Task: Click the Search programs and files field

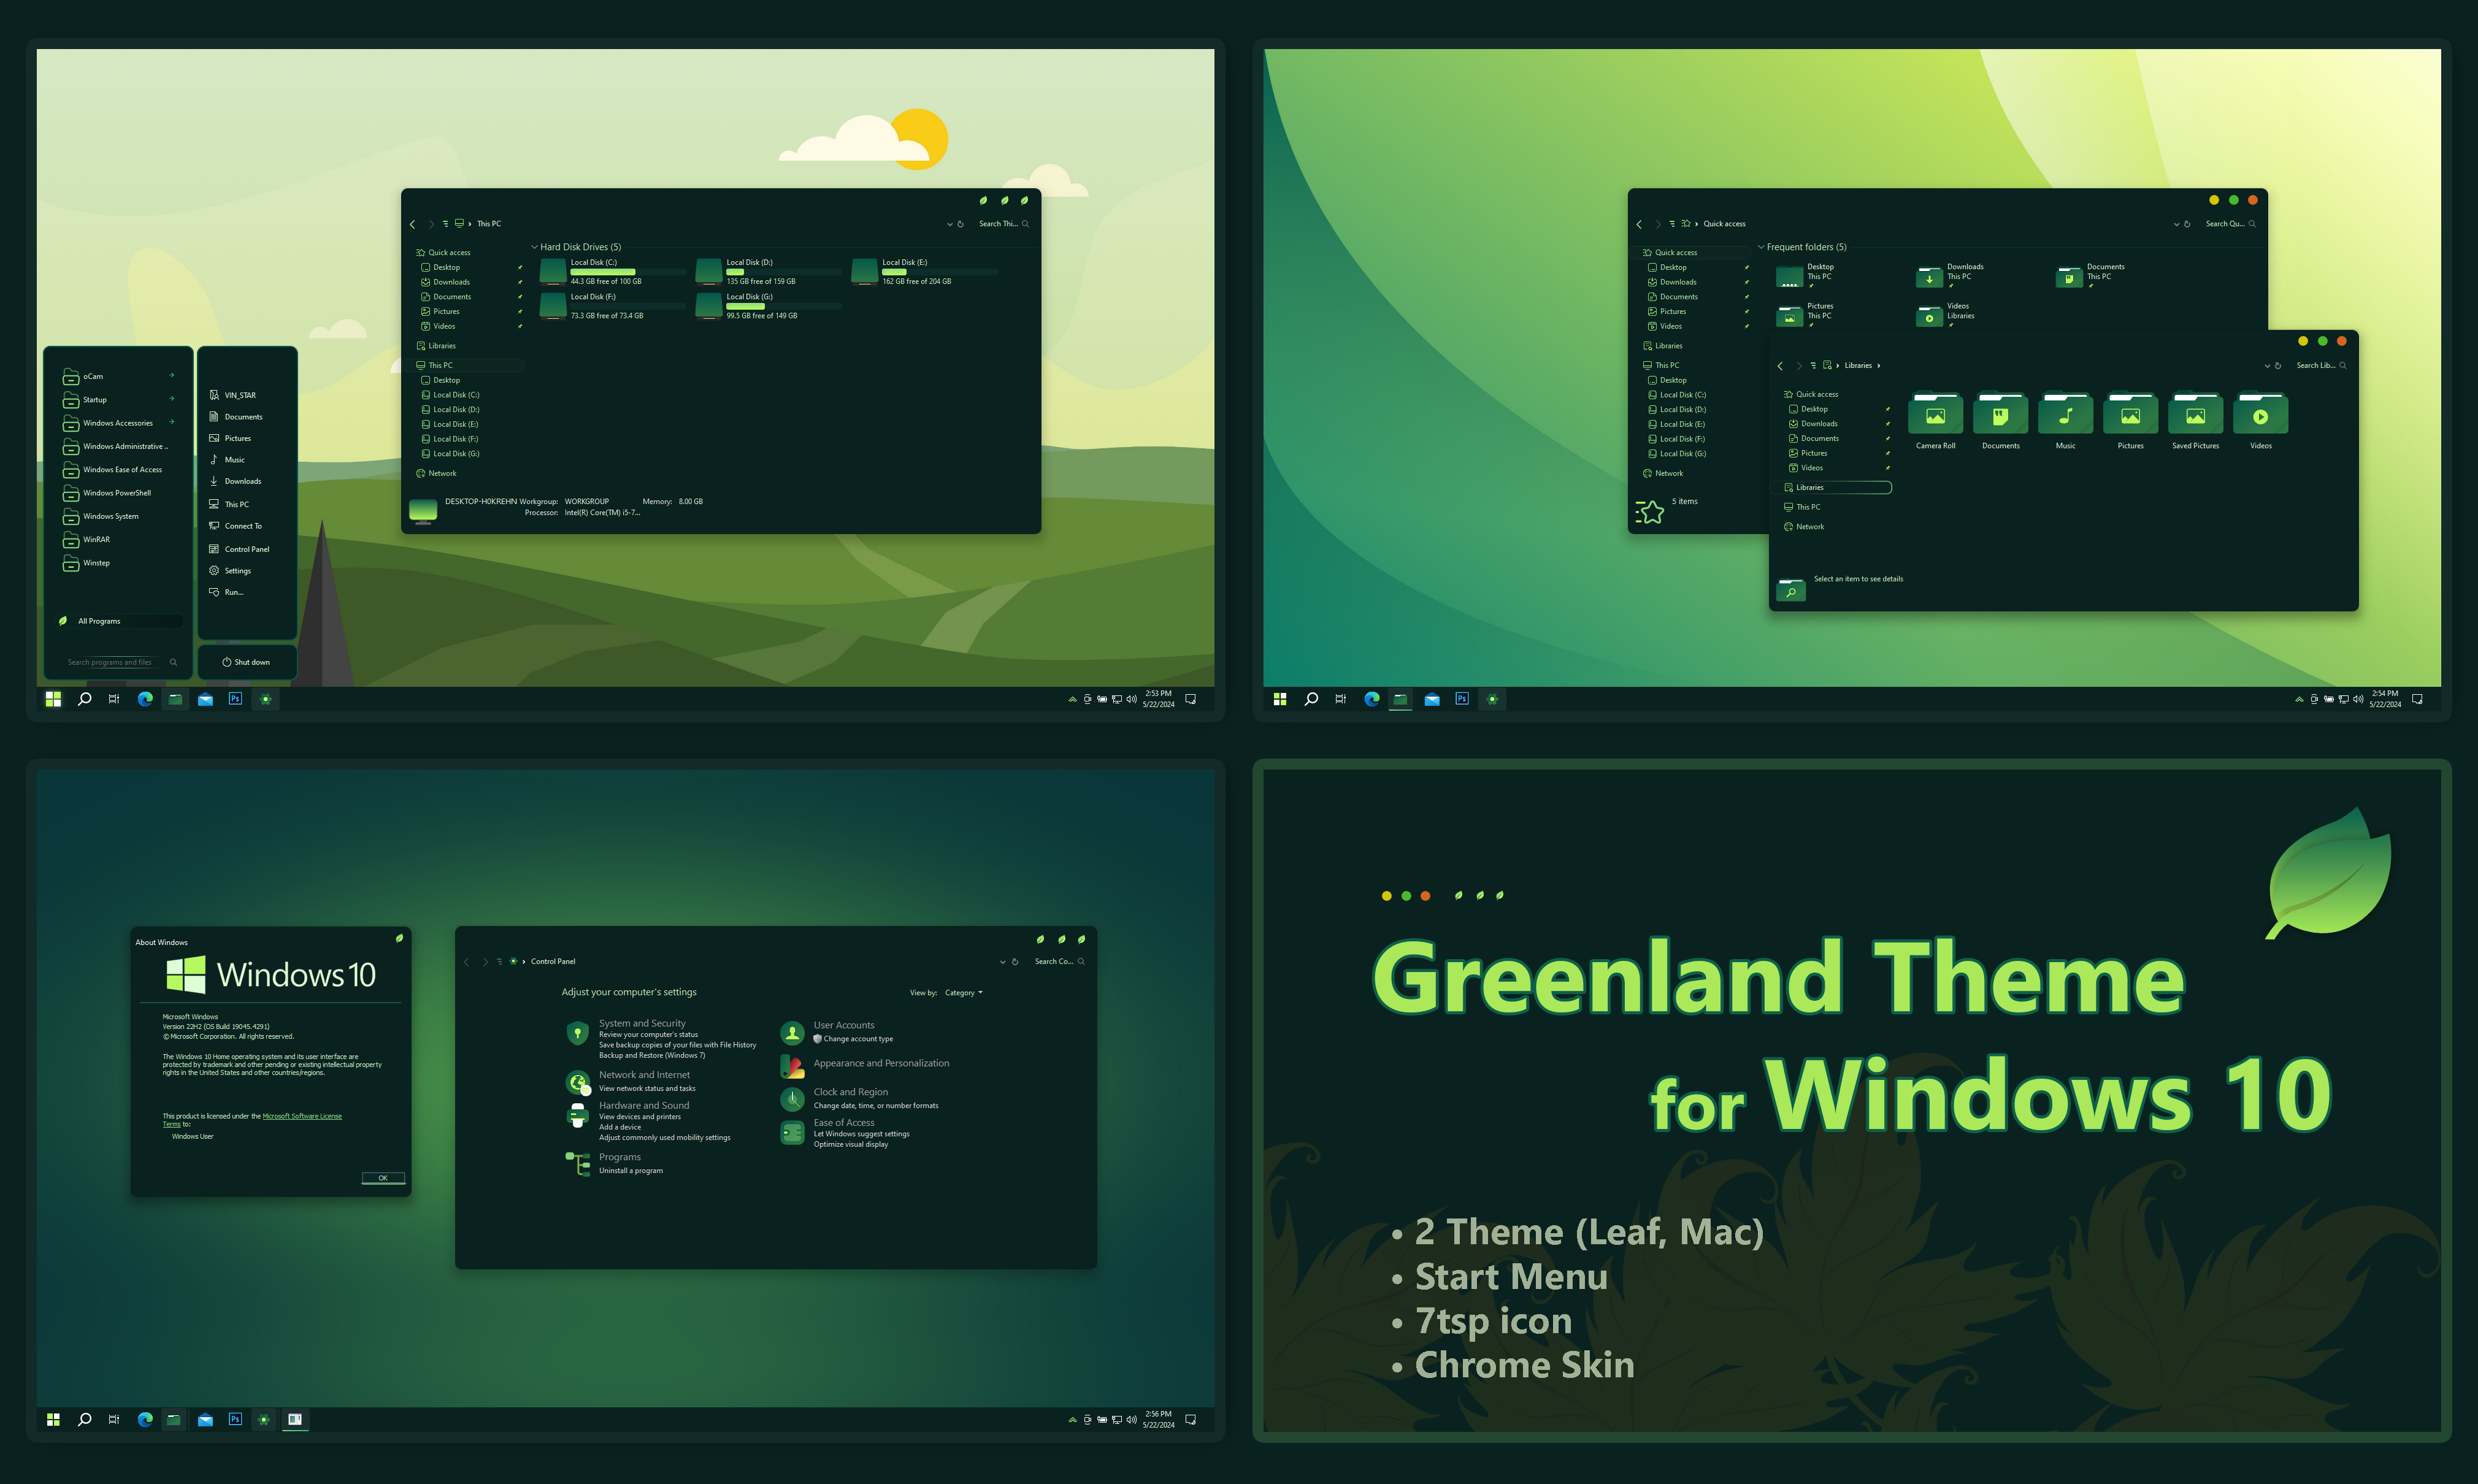Action: click(110, 661)
